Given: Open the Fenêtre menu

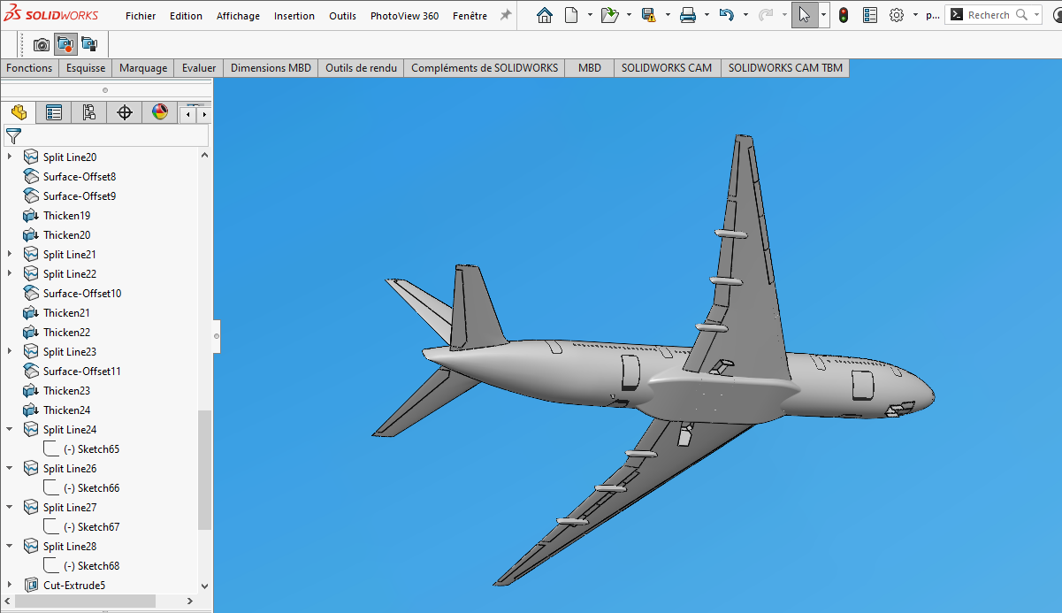Looking at the screenshot, I should pos(470,16).
